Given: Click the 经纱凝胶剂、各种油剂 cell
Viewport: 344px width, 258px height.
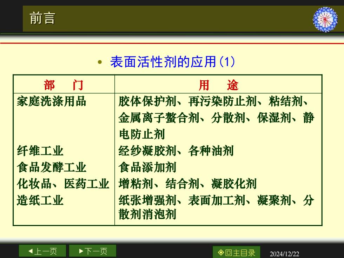Looking at the screenshot, I should 176,151.
